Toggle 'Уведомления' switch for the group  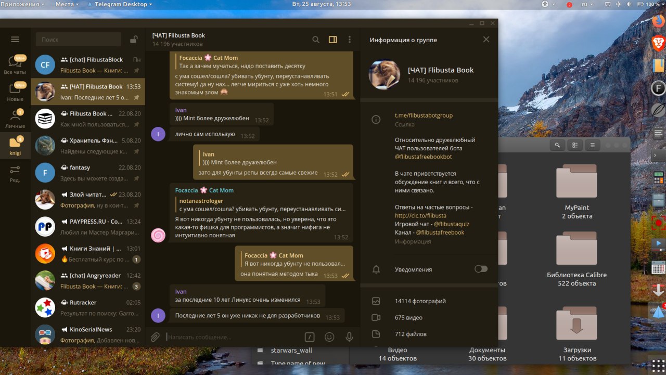click(481, 269)
